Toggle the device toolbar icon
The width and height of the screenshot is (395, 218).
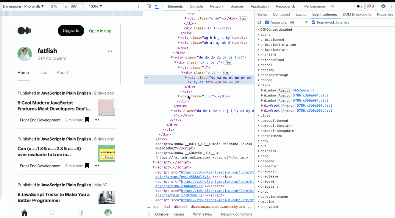point(157,6)
